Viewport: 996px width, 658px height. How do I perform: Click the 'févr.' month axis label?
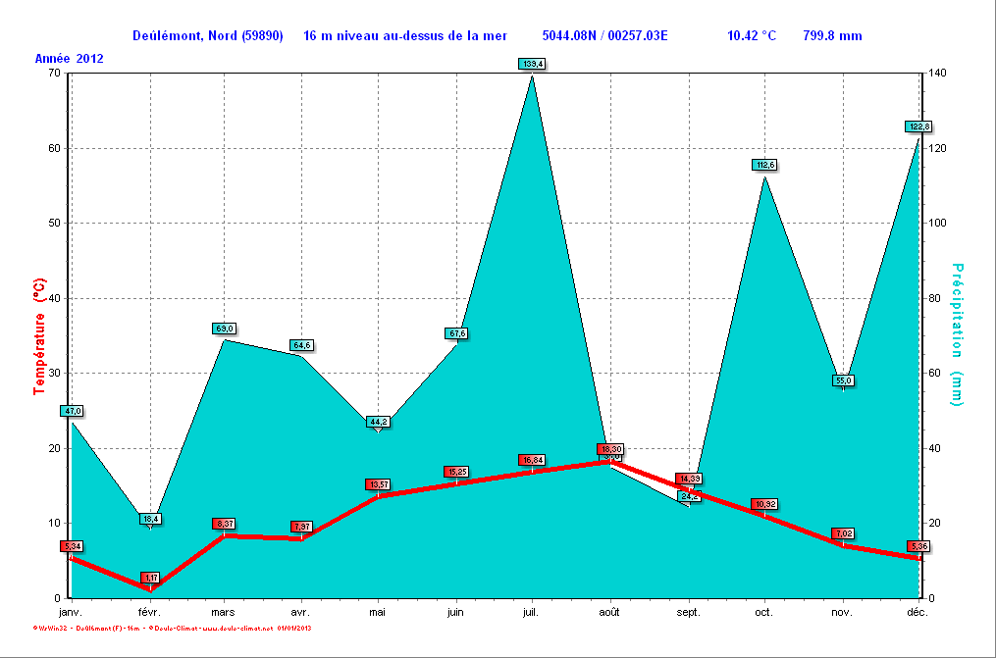pyautogui.click(x=147, y=612)
